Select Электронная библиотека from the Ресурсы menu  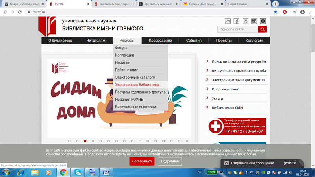tap(137, 85)
